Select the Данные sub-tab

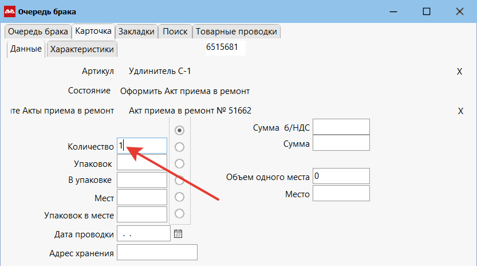tap(26, 49)
